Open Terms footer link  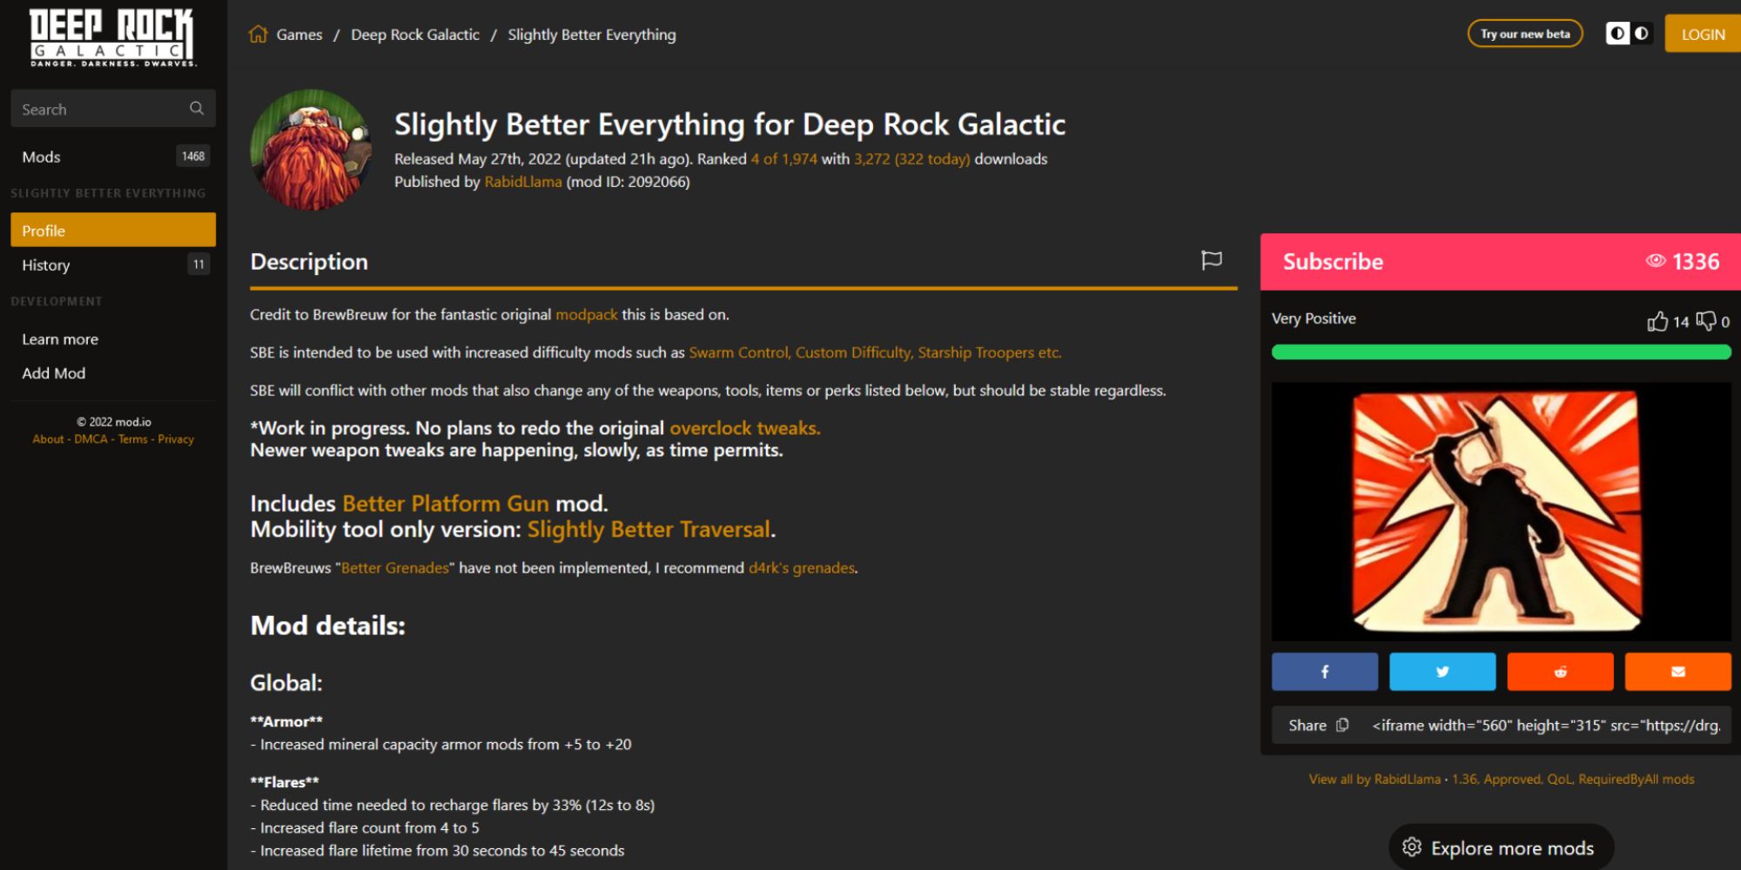132,439
